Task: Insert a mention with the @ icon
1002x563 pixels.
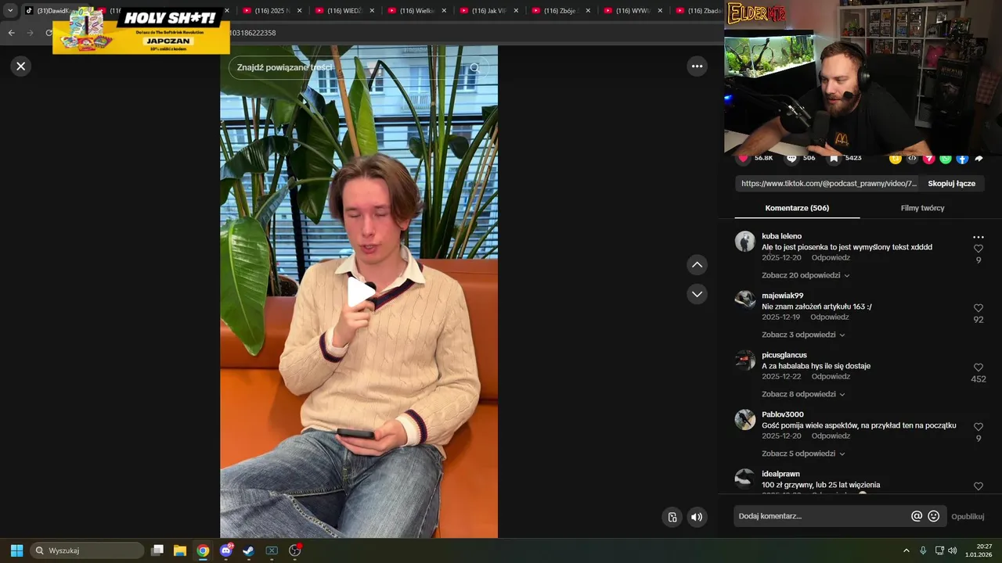Action: 917,516
